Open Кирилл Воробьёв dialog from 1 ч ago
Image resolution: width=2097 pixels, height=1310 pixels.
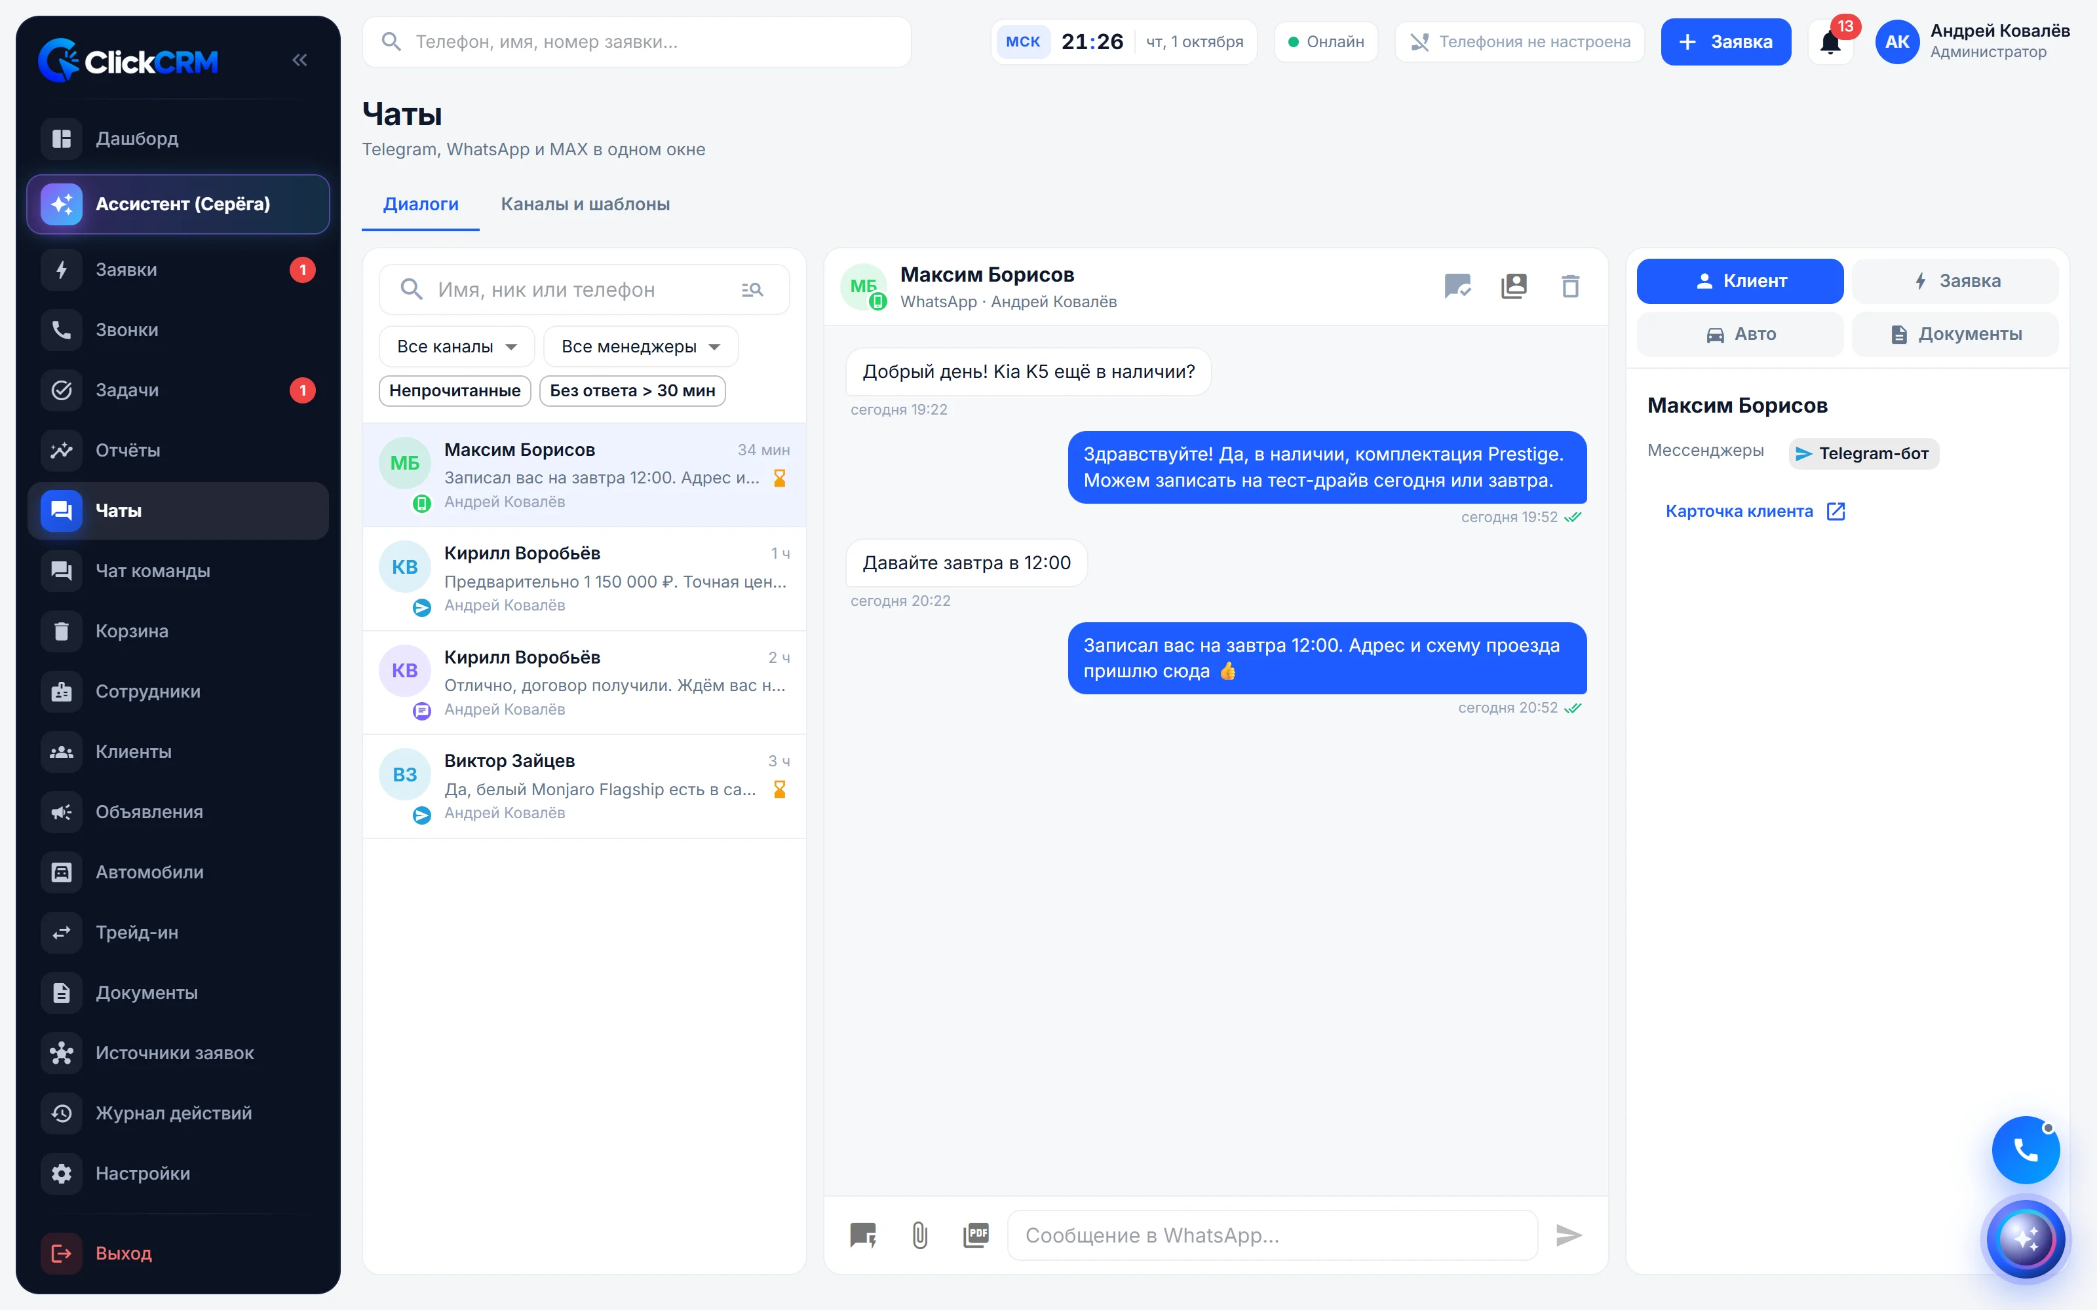pyautogui.click(x=584, y=579)
